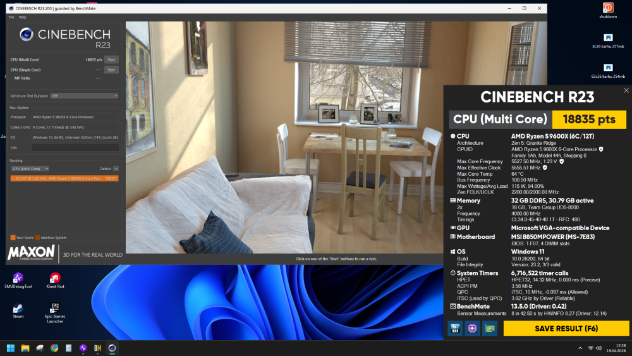Screen dimensions: 632x356
Task: Open the Windows Start menu
Action: 11,348
